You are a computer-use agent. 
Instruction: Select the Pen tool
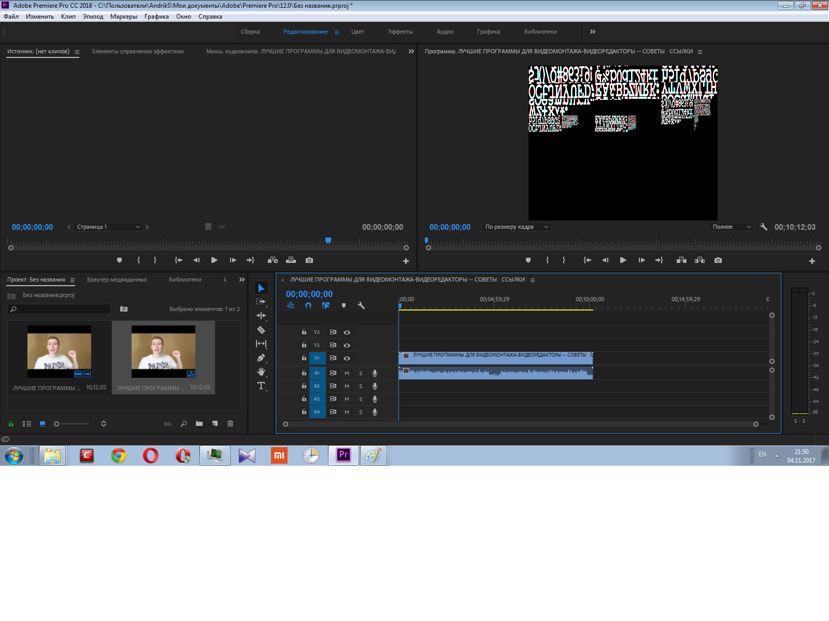261,358
